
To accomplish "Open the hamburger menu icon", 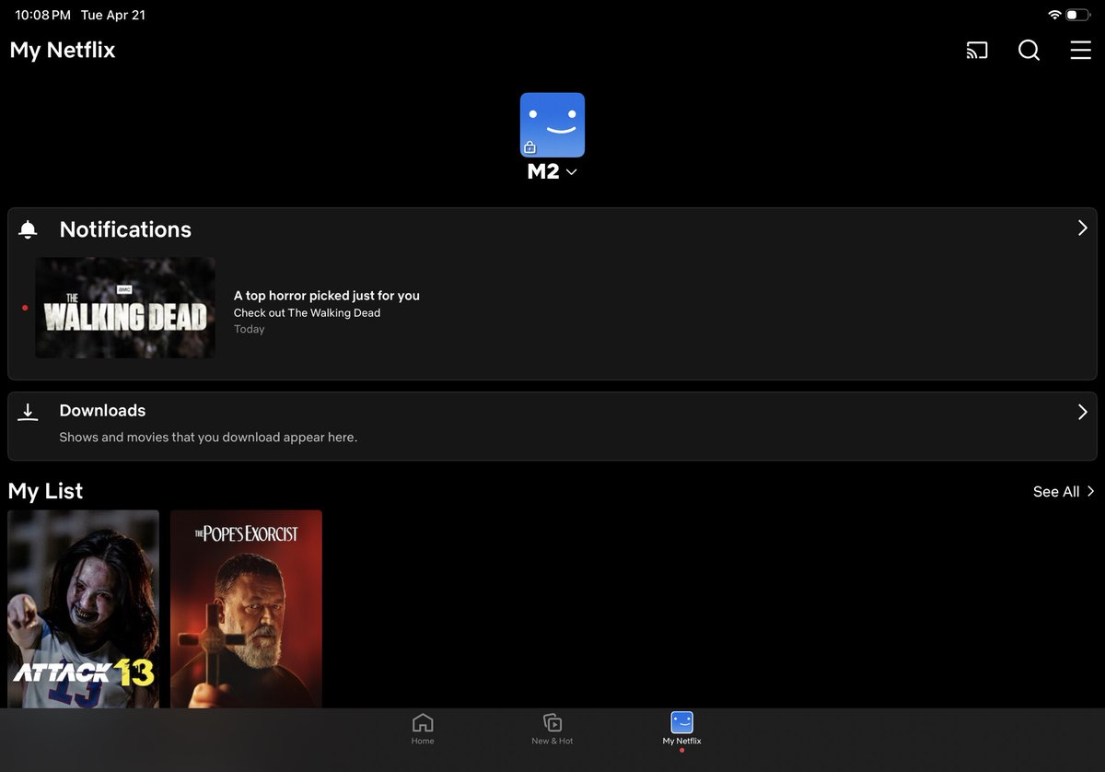I will coord(1081,51).
